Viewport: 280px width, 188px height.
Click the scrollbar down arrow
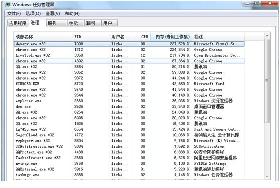(267, 176)
